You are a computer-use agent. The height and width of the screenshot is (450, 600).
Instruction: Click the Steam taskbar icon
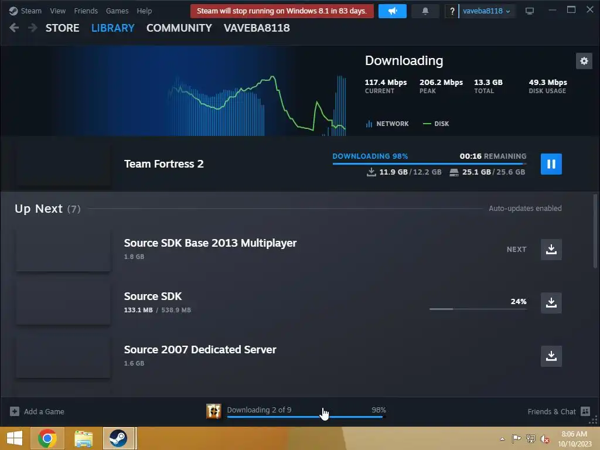[118, 438]
